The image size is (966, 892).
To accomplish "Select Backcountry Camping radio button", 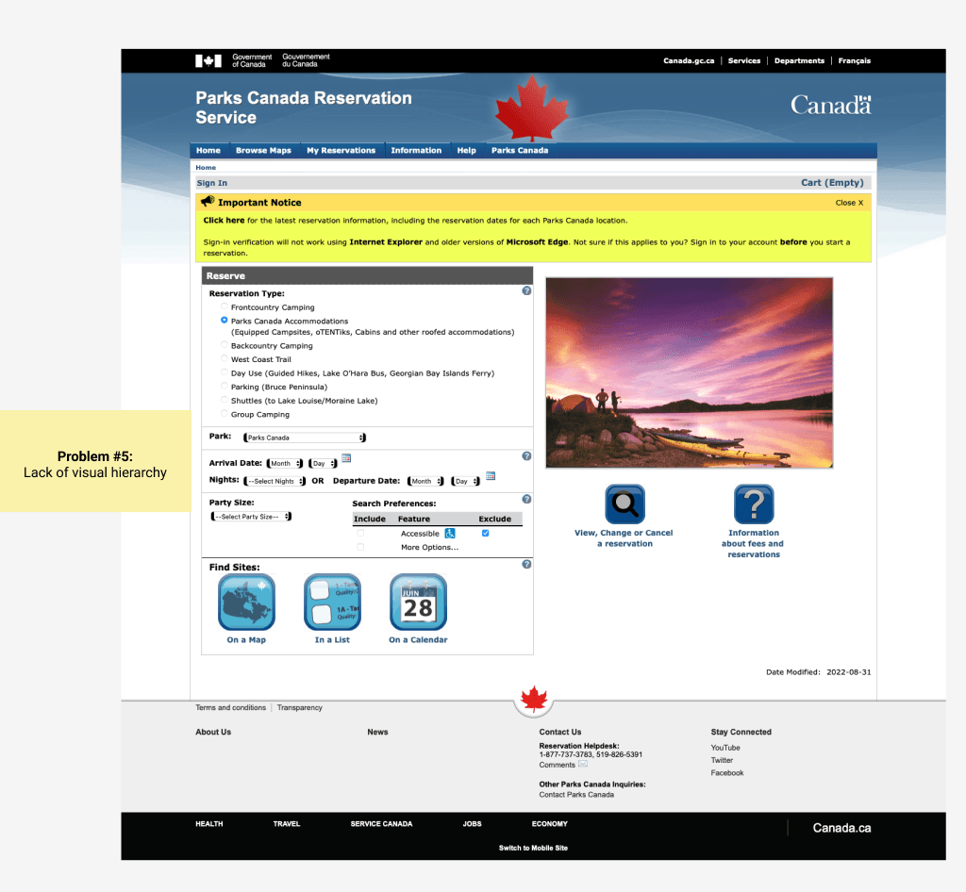I will click(225, 345).
